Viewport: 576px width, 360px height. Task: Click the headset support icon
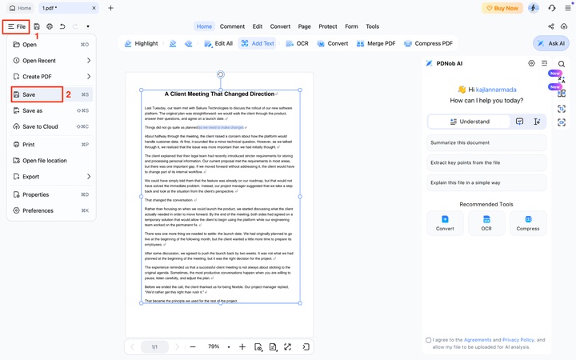tap(552, 8)
